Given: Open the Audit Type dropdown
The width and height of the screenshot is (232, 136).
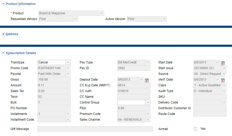Looking at the screenshot, I should [224, 91].
